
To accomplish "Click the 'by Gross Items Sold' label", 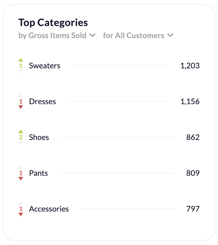I will (52, 35).
